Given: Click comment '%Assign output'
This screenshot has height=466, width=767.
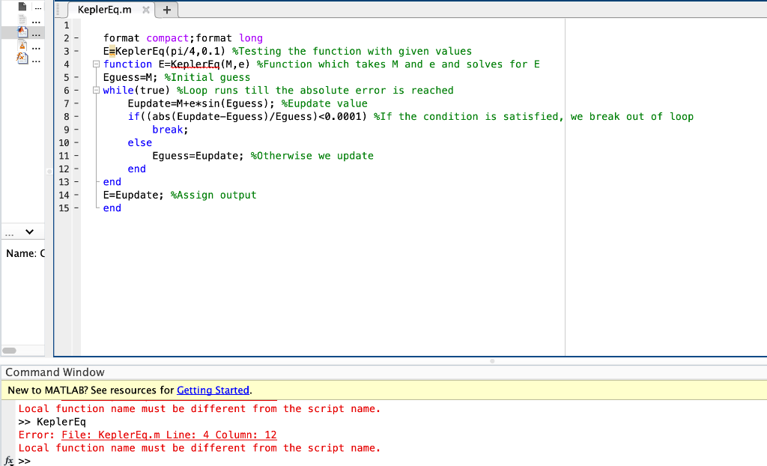Looking at the screenshot, I should 213,195.
